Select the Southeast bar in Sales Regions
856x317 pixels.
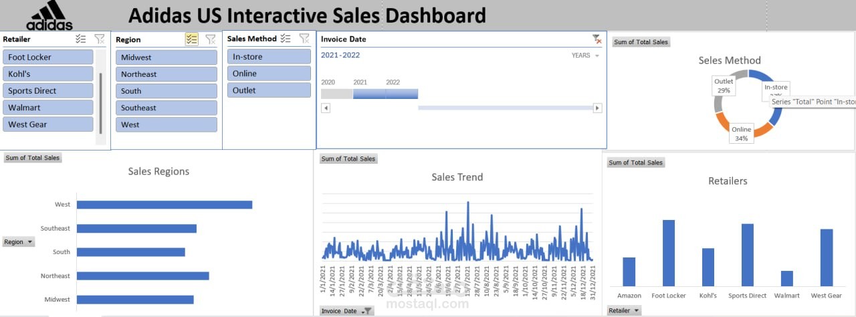(136, 228)
